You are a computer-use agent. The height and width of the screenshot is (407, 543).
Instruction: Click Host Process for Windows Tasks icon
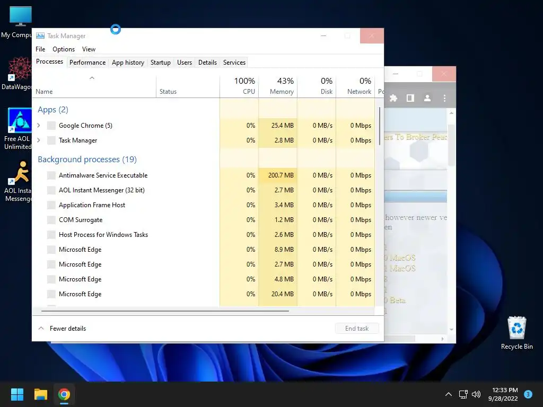pos(51,235)
